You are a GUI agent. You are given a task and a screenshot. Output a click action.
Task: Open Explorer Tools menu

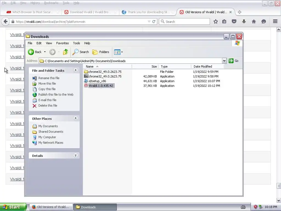tap(77, 43)
